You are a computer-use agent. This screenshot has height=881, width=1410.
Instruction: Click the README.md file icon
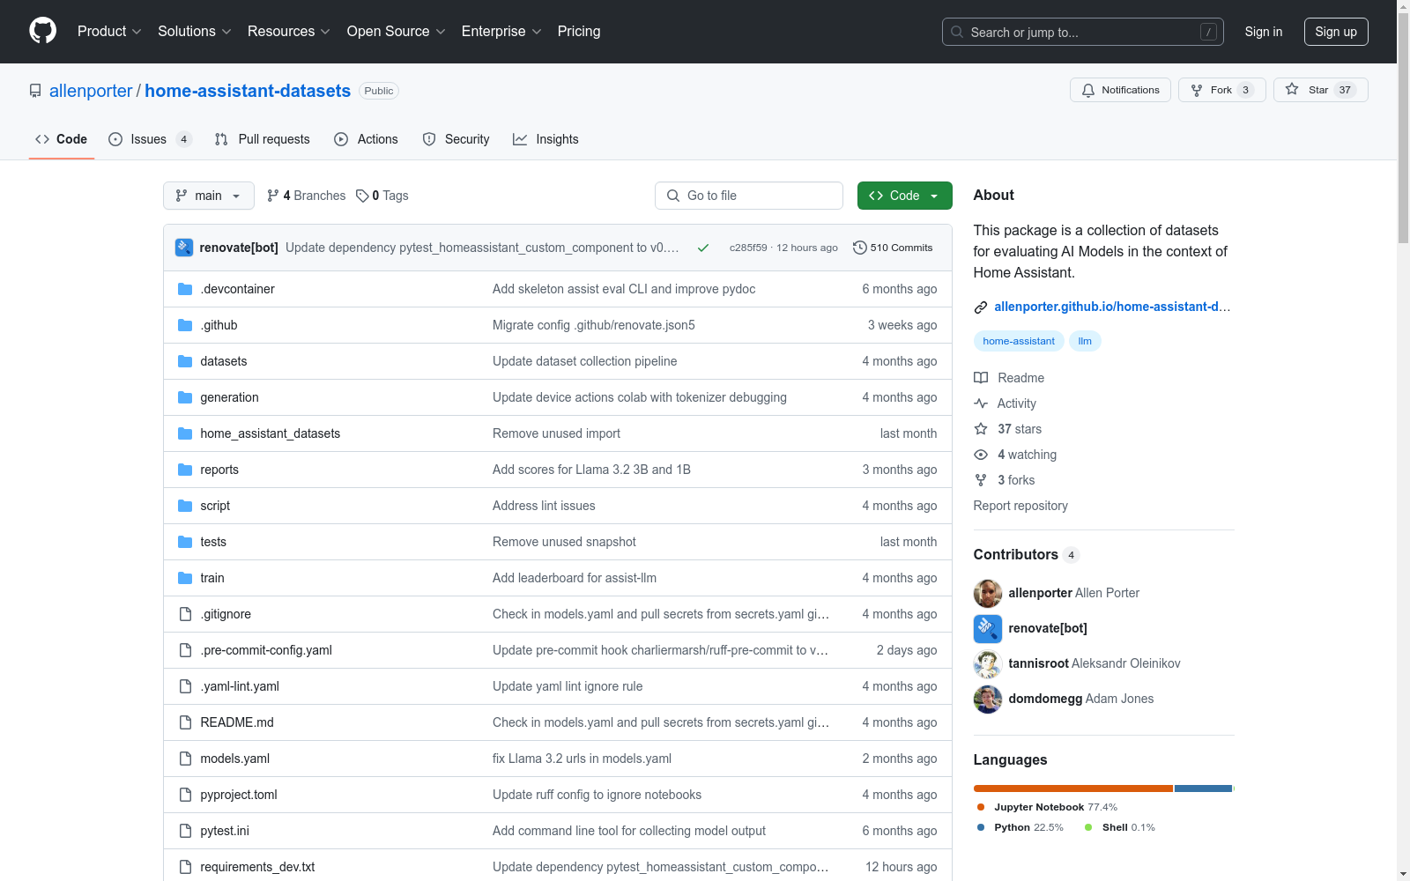[x=185, y=722]
